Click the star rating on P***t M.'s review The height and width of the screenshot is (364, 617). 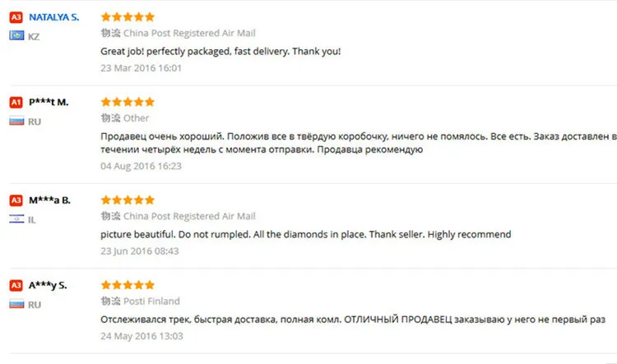[x=128, y=102]
